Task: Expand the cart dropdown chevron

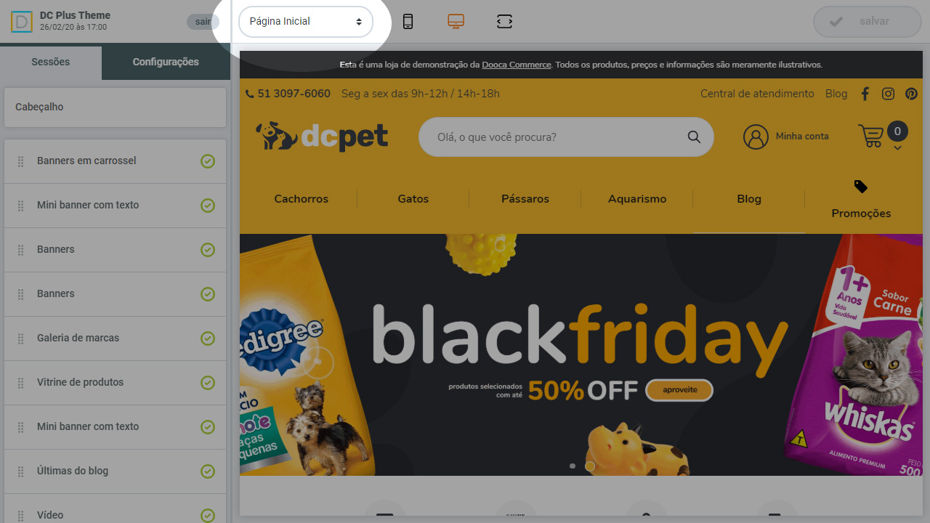Action: point(897,148)
